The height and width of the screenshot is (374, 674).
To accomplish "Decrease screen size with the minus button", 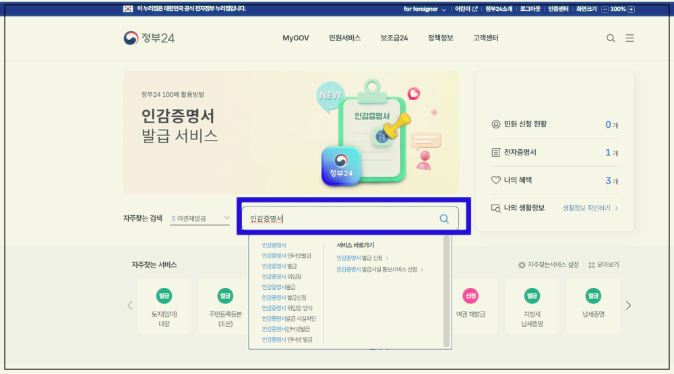I will coord(605,9).
